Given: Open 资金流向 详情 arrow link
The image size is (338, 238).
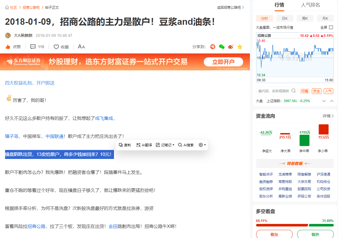Looking at the screenshot, I should 328,116.
